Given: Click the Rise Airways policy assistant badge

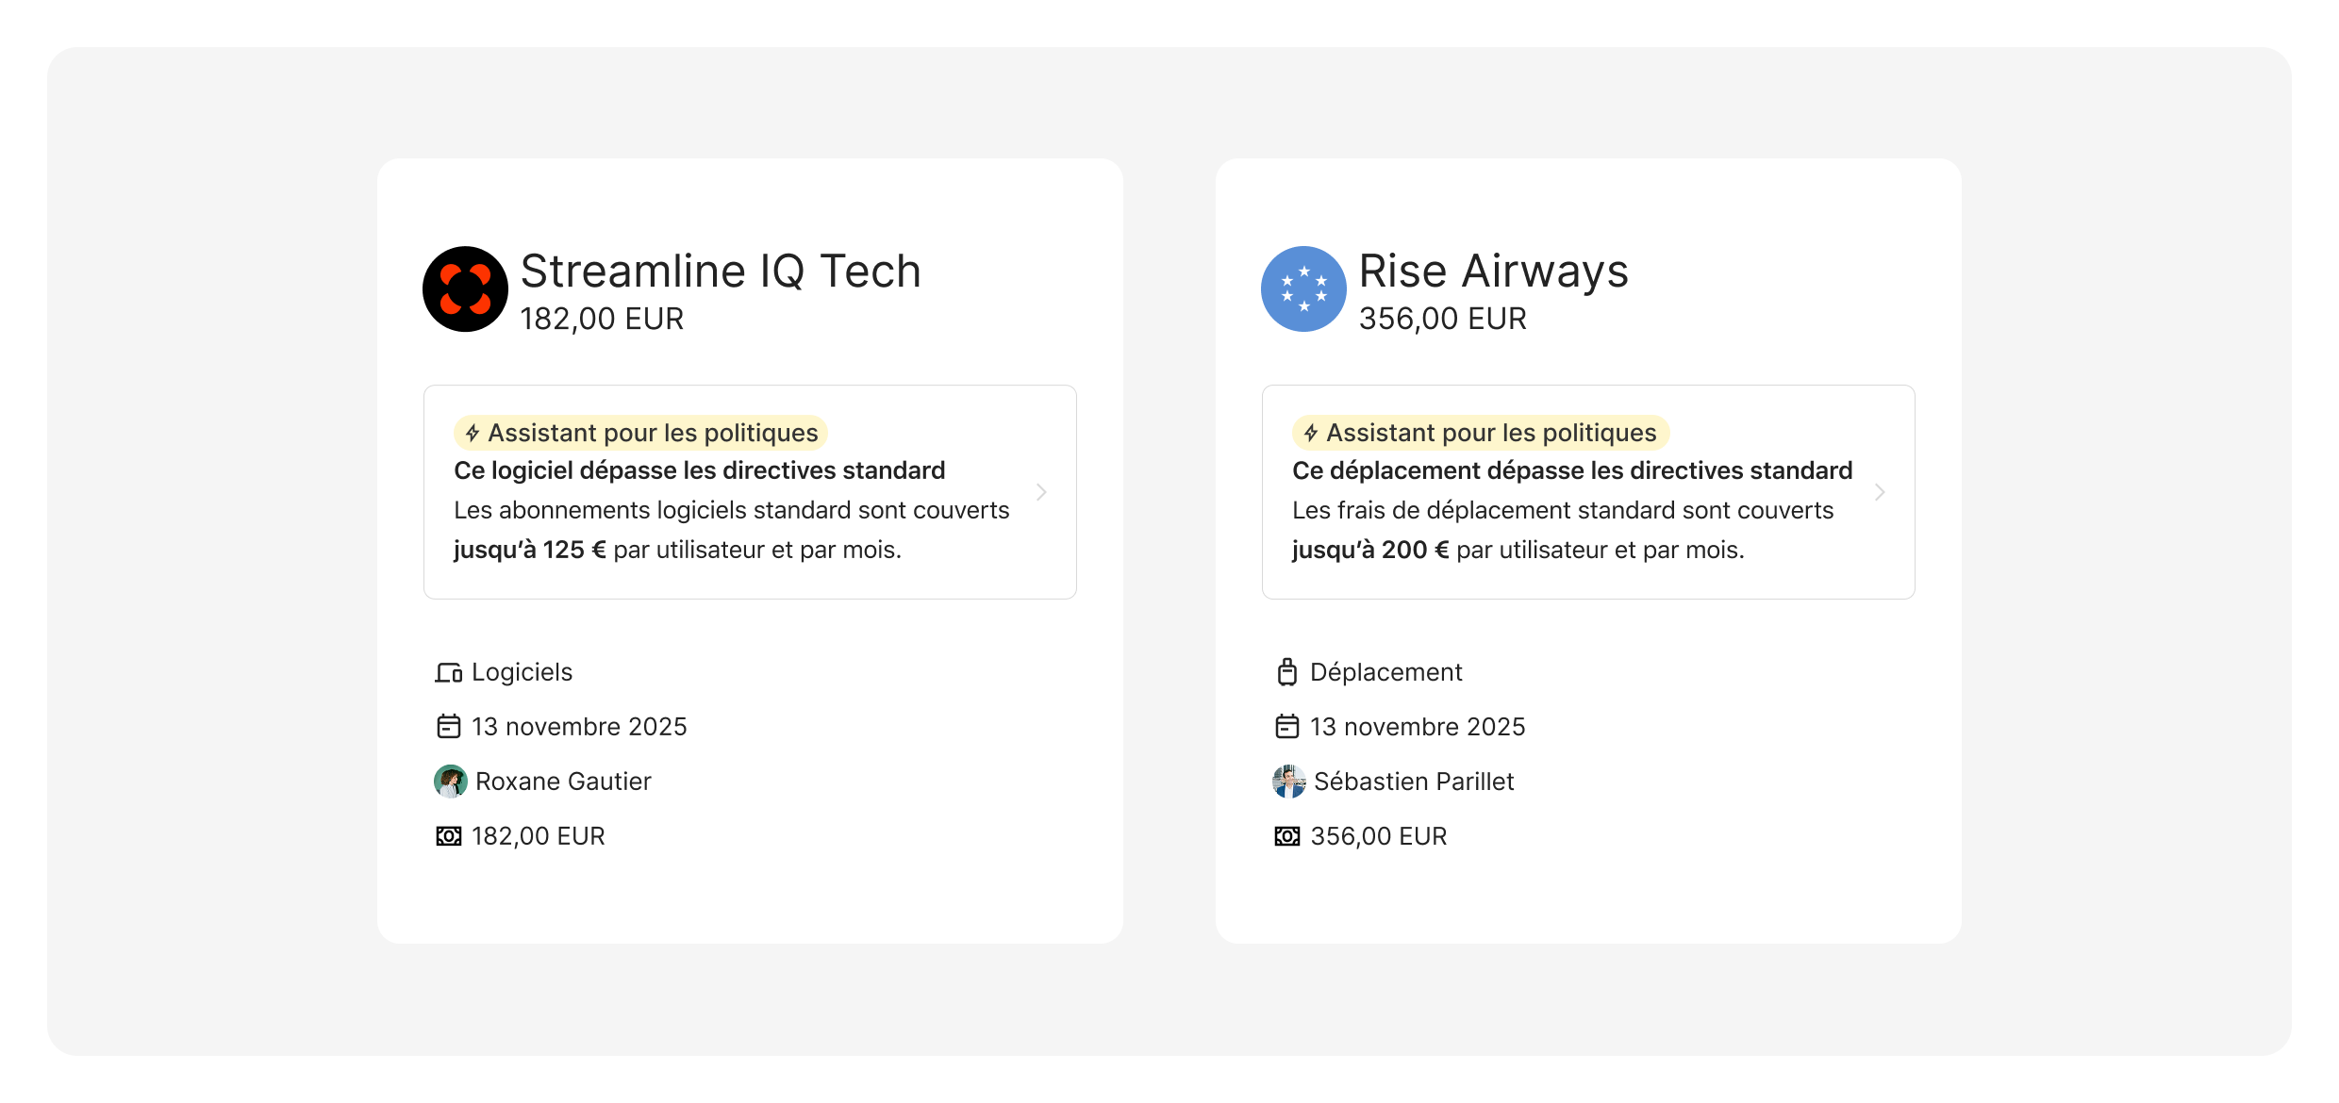Looking at the screenshot, I should tap(1481, 433).
